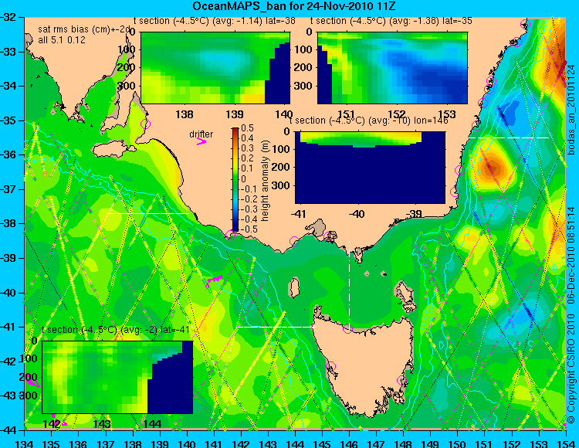The width and height of the screenshot is (579, 448).
Task: Click the red warm eddy near 151E, 36.5S
Action: pyautogui.click(x=492, y=168)
